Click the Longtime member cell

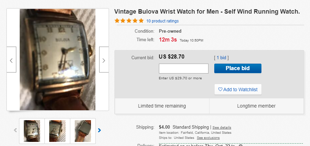256,106
